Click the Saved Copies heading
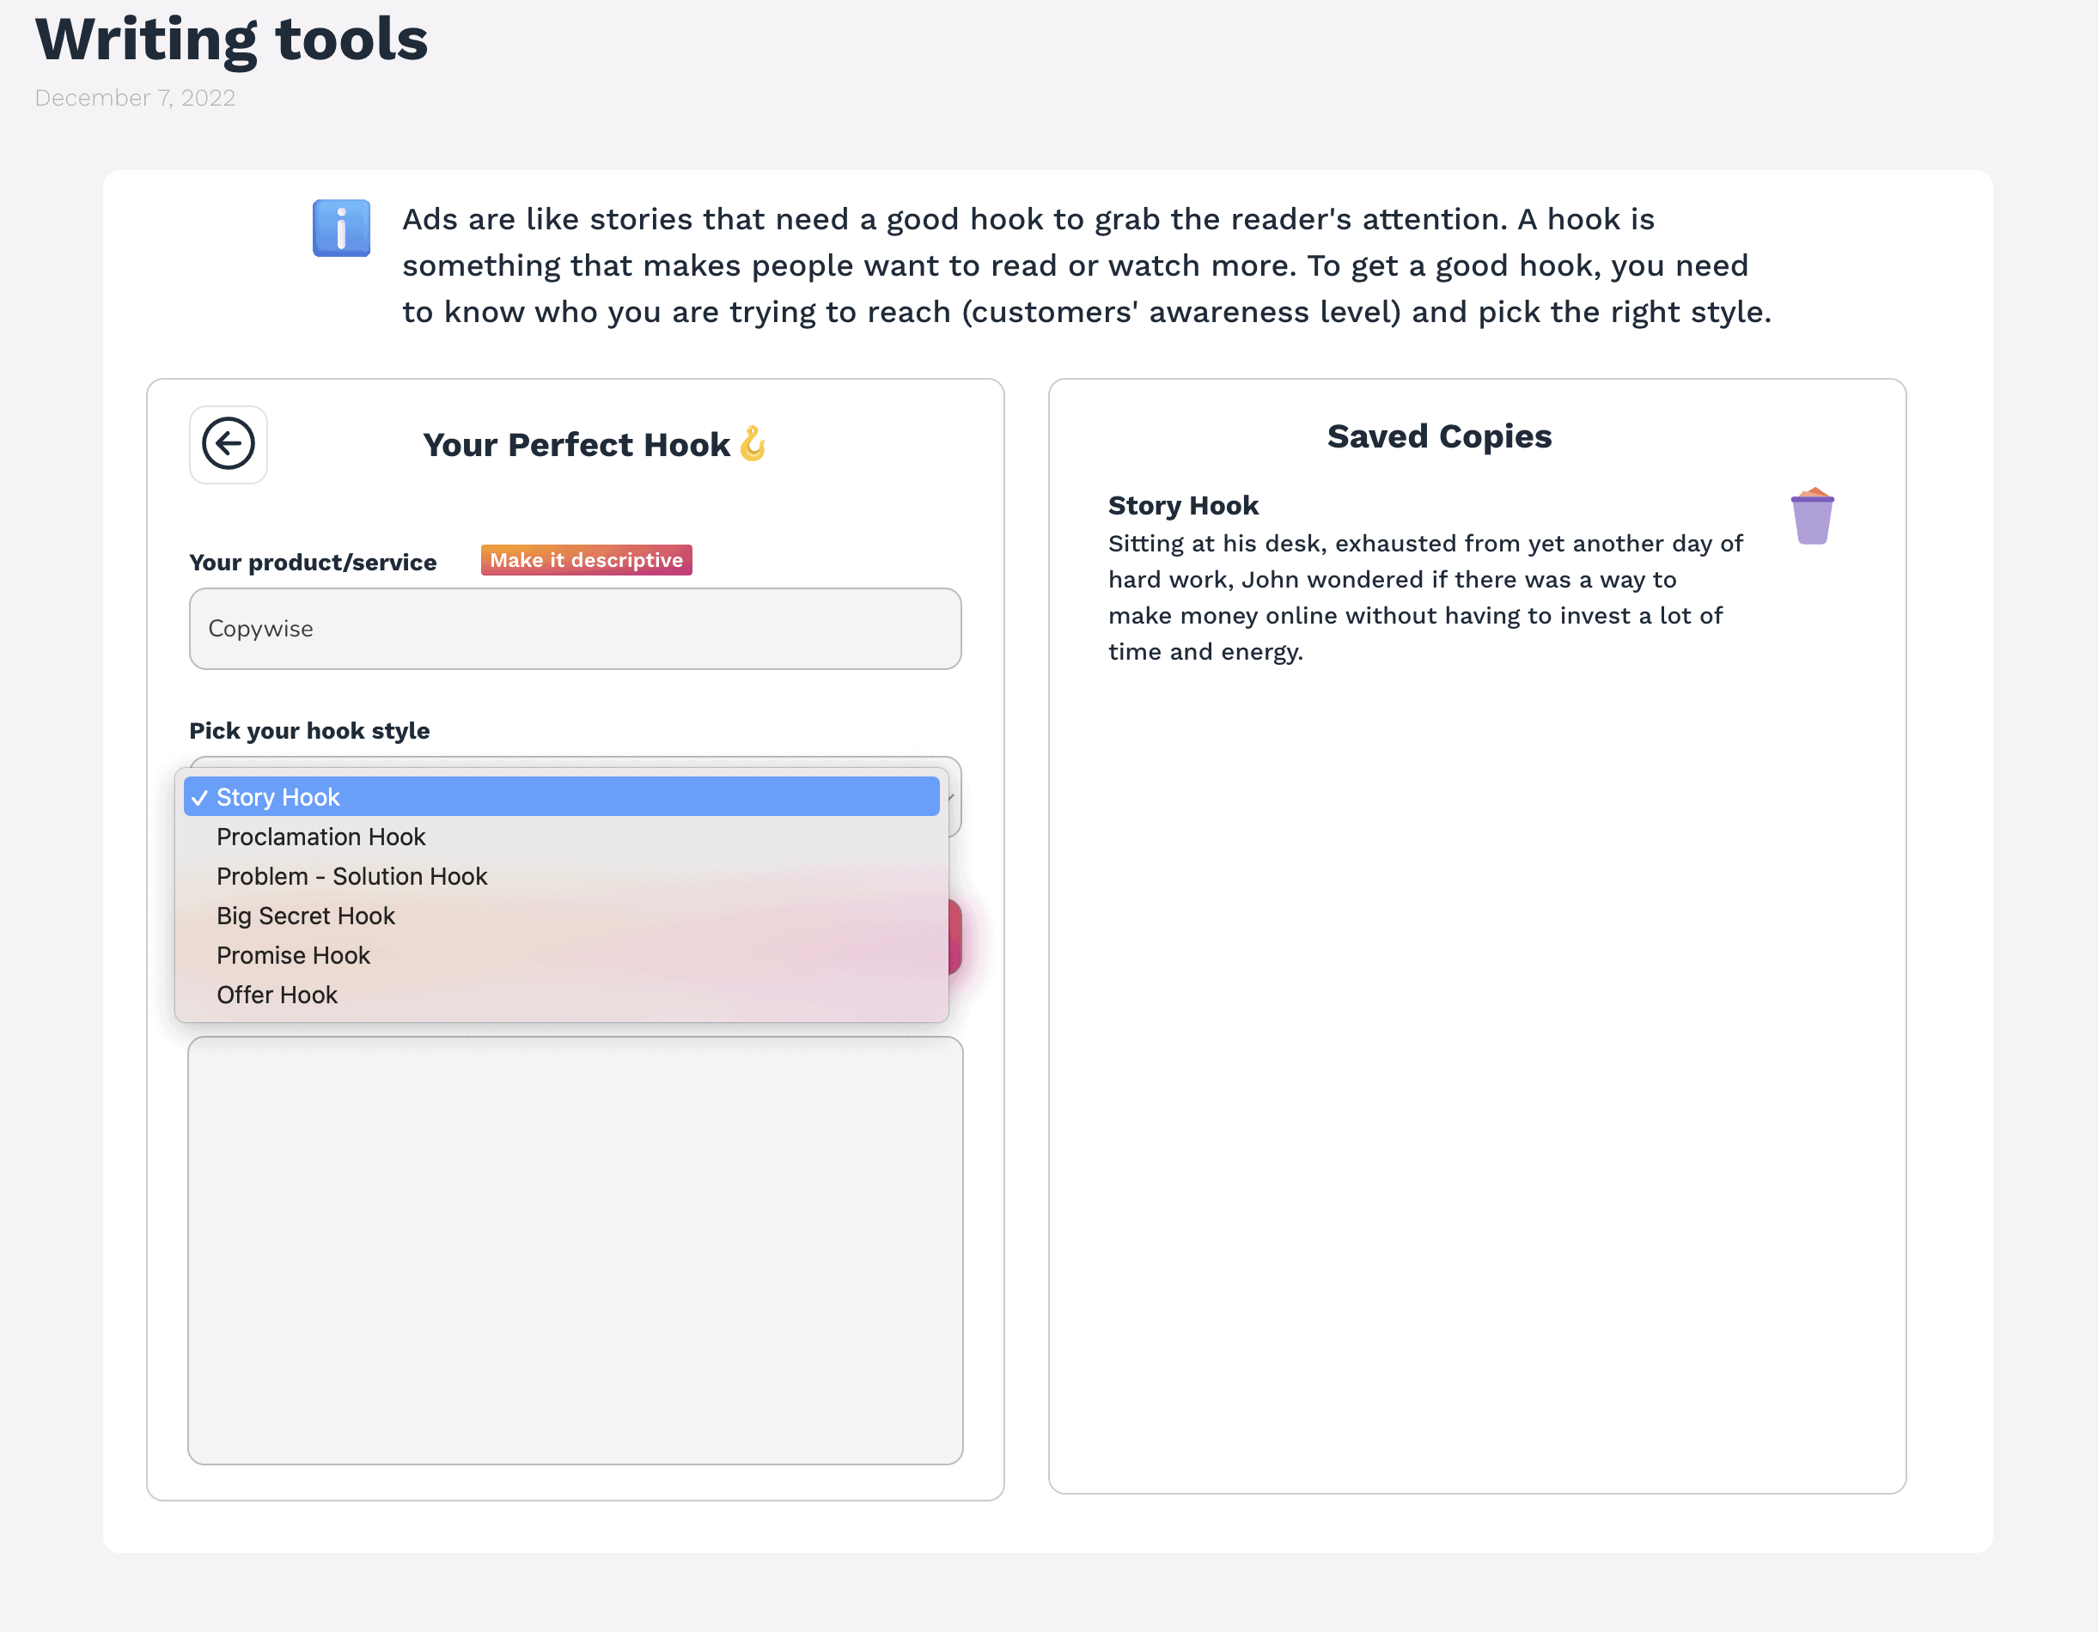2098x1632 pixels. click(x=1439, y=436)
